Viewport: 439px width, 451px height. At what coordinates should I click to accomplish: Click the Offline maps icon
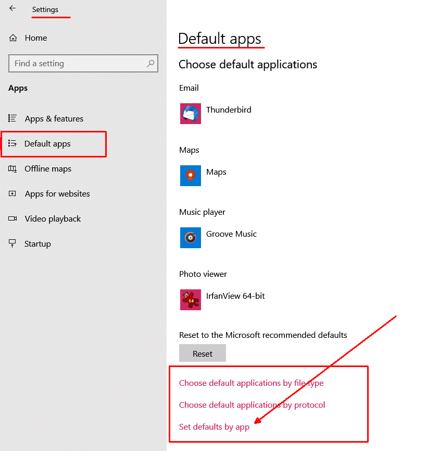click(12, 168)
